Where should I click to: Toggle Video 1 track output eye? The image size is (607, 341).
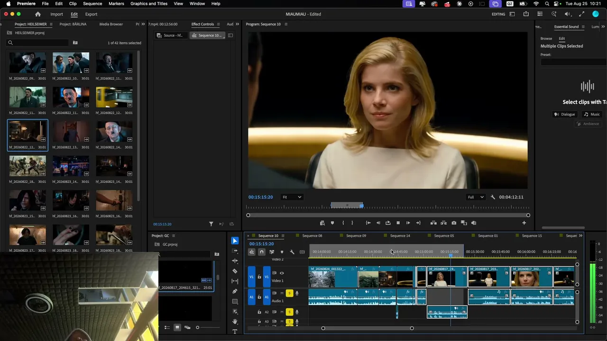click(282, 273)
